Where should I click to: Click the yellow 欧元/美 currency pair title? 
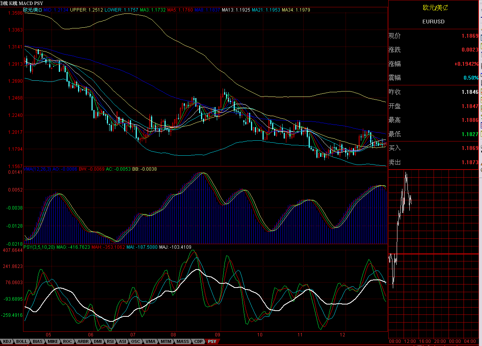(x=435, y=8)
